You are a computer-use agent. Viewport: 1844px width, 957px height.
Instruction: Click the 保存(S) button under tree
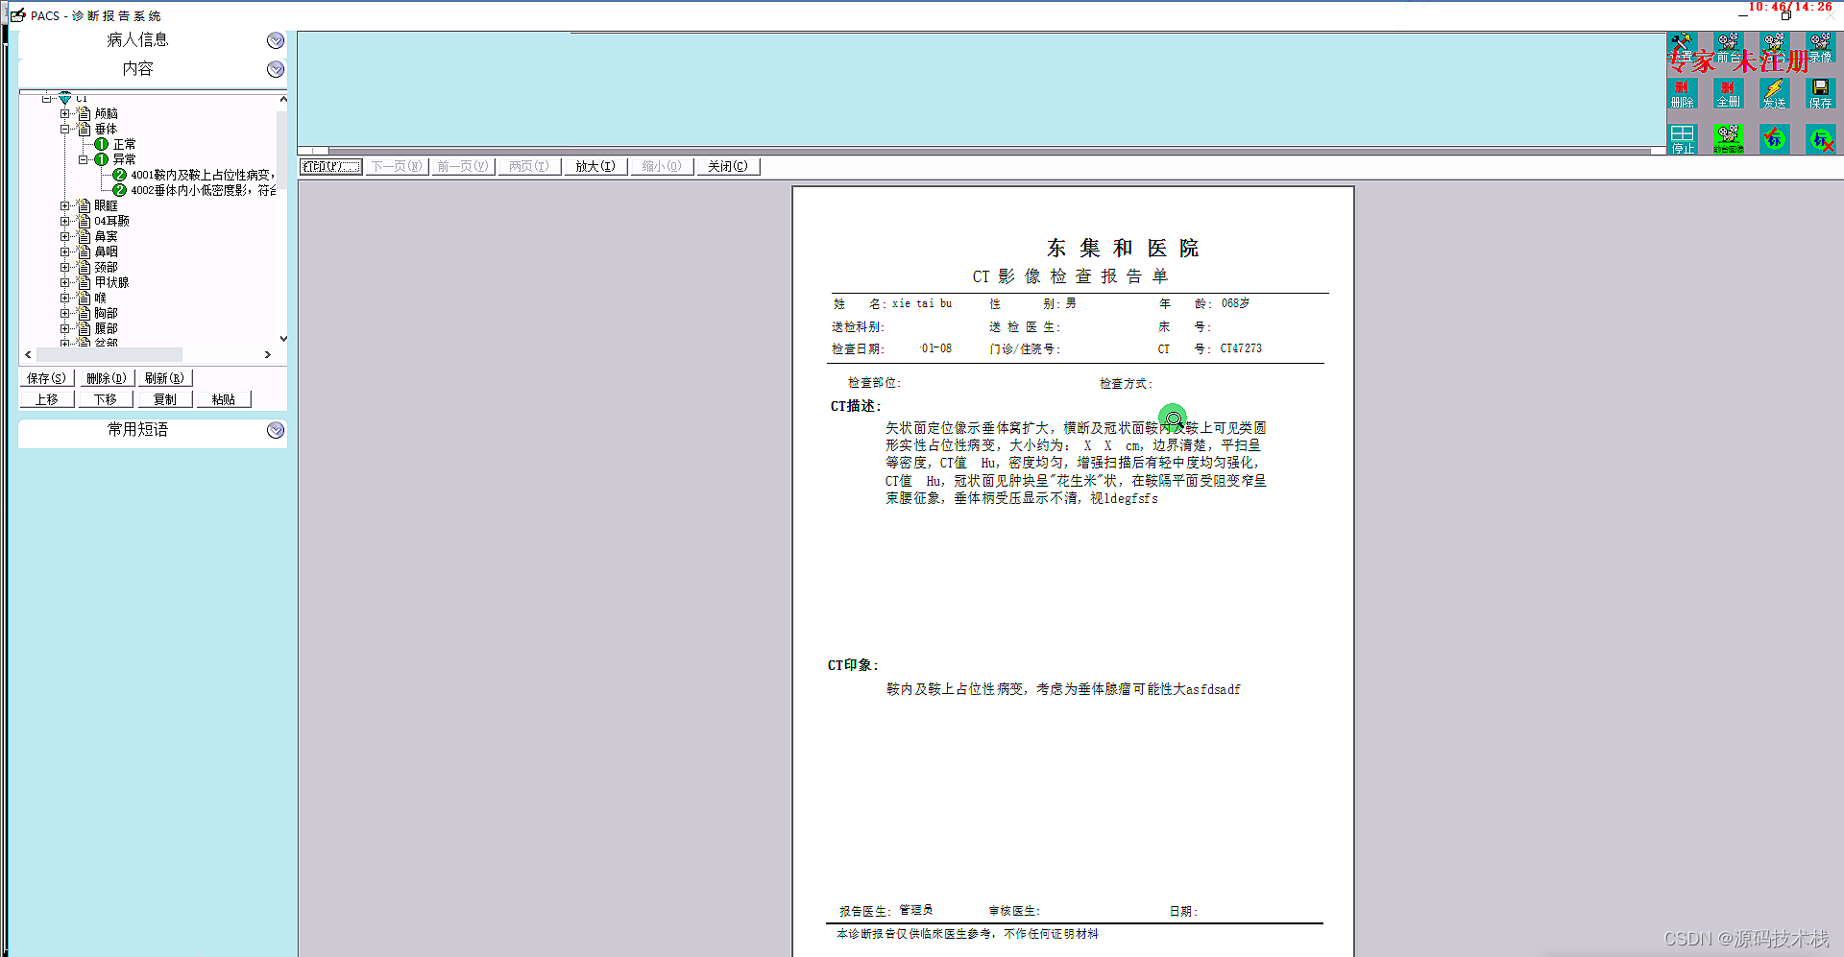coord(47,378)
